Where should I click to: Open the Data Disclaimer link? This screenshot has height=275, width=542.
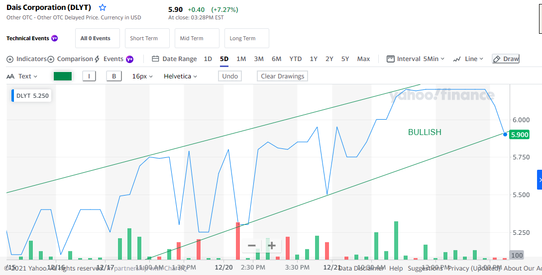point(361,268)
